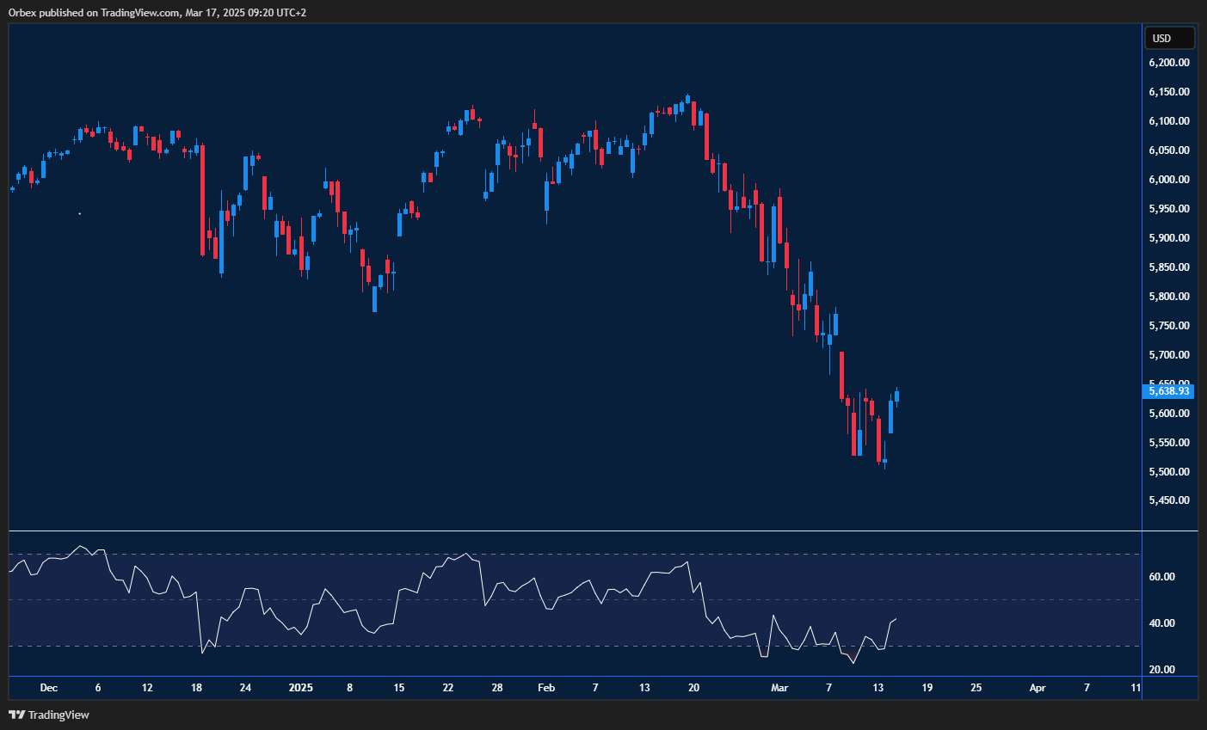This screenshot has width=1207, height=730.
Task: Switch to the Dec section of the timeline
Action: click(48, 688)
